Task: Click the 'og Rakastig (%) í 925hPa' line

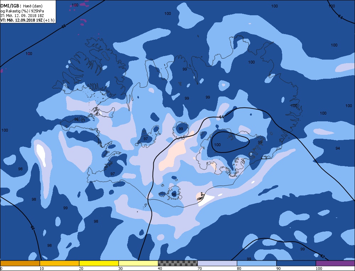Action: point(22,11)
